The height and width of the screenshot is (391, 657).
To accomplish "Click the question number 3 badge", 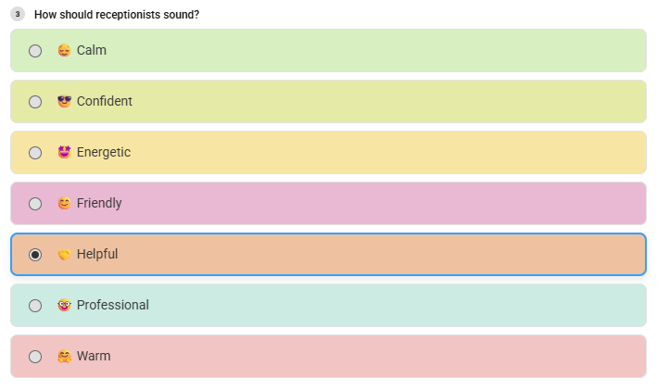I will 18,14.
